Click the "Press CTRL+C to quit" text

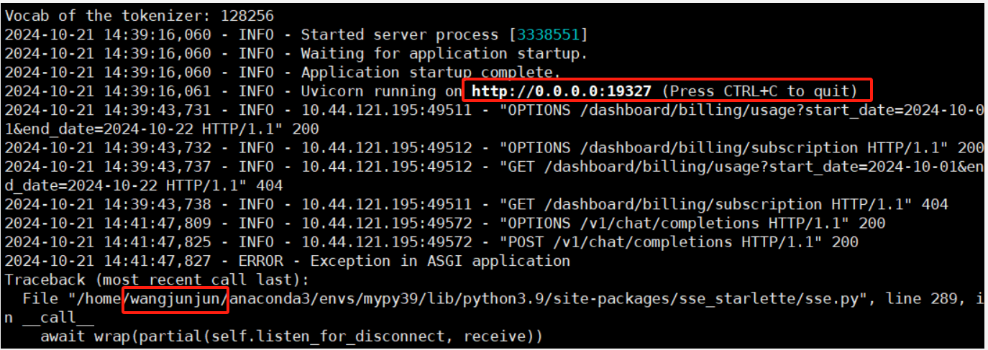764,91
